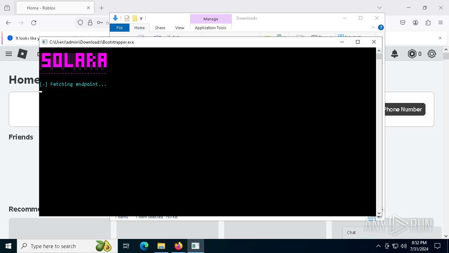Reload the Roblox page in Firefox
This screenshot has height=253, width=449.
click(34, 22)
